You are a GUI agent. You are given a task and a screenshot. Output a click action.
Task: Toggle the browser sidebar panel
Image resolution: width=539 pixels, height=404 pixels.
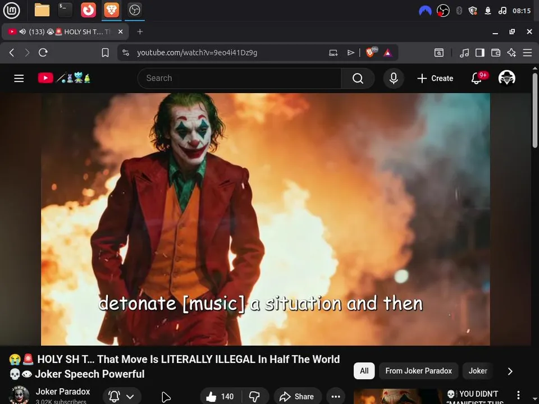[480, 53]
